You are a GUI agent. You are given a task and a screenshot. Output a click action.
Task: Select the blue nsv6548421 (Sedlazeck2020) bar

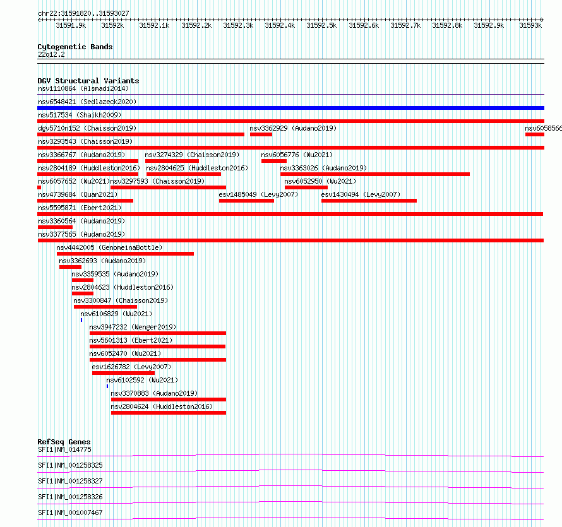pos(290,108)
